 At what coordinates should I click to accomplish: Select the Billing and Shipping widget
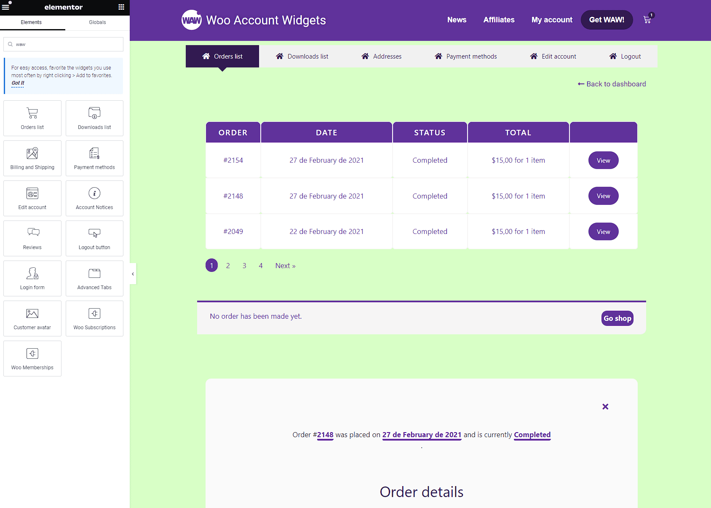click(x=32, y=158)
